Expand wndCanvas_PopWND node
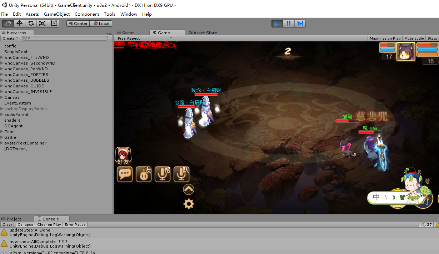The image size is (439, 254). pyautogui.click(x=2, y=69)
